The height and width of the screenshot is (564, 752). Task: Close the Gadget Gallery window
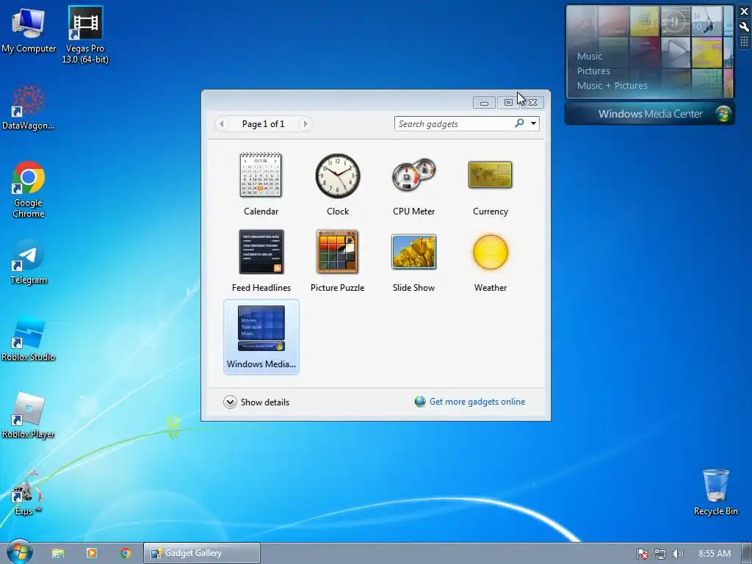(532, 102)
